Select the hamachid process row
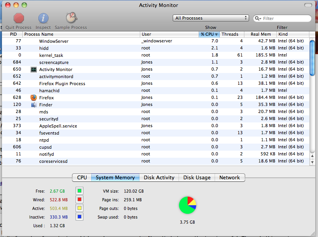 pos(155,91)
